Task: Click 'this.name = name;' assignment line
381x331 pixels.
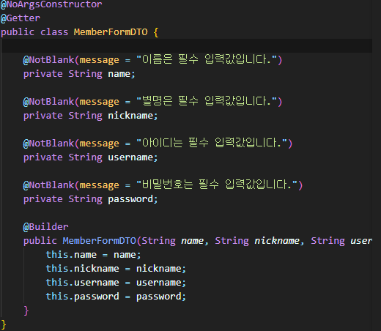Action: pyautogui.click(x=94, y=255)
